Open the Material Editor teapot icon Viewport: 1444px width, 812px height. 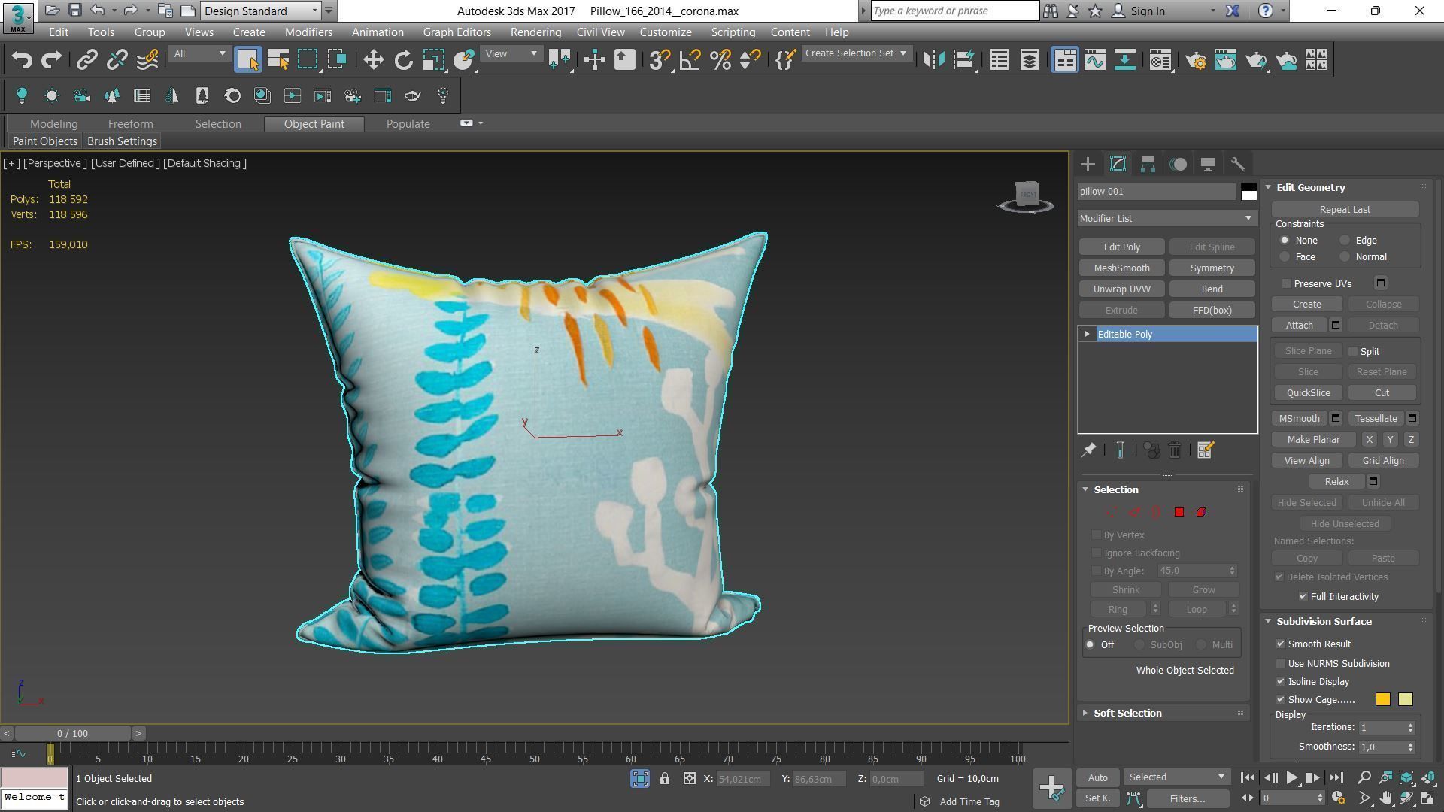point(1160,60)
